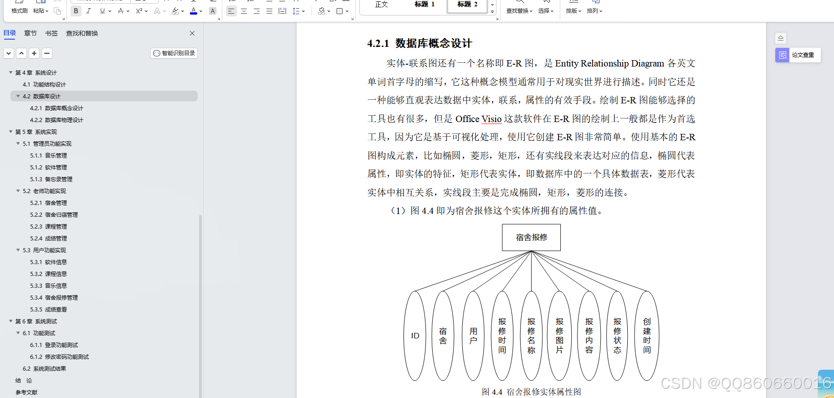Open borders dropdown arrow
Viewport: 834px width, 398px height.
(347, 11)
